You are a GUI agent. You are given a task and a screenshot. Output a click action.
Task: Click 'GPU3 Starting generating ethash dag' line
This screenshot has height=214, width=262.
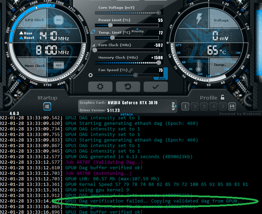131,140
